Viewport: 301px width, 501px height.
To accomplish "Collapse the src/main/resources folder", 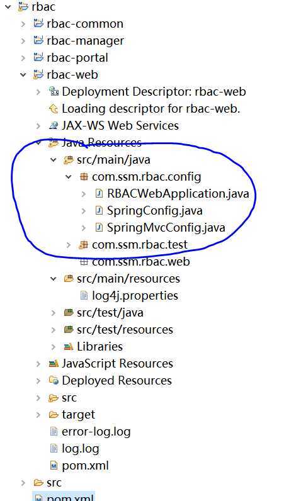I will click(54, 279).
